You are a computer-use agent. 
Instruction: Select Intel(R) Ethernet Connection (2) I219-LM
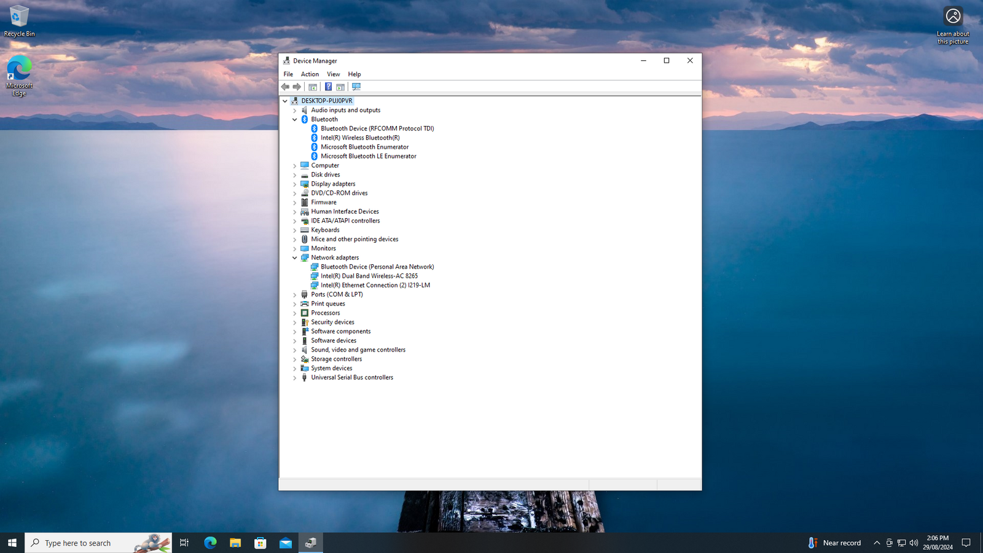coord(375,285)
